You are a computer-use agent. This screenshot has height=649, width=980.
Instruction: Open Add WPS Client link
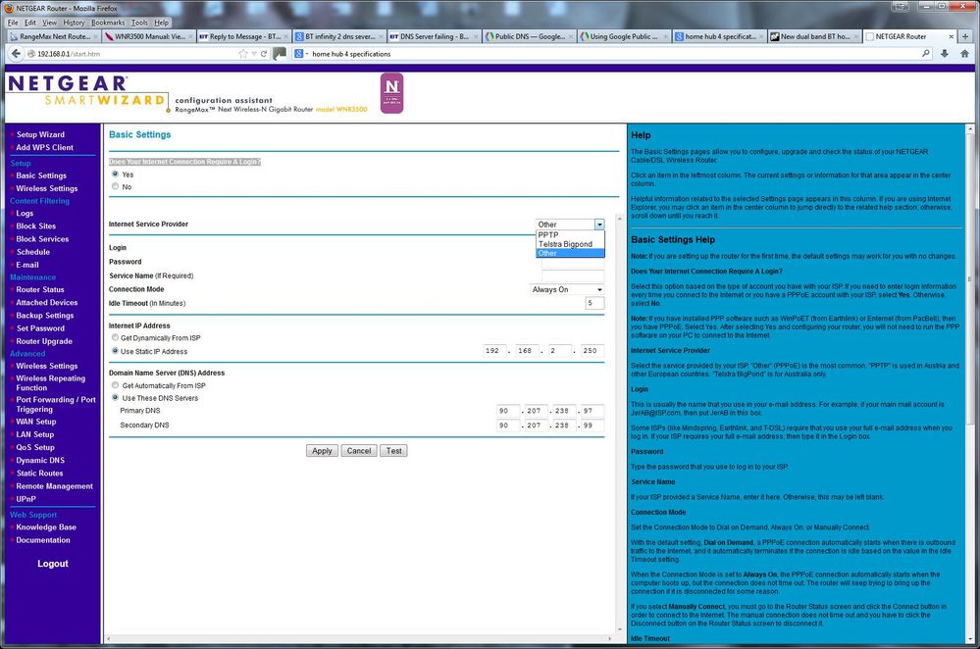(x=44, y=147)
